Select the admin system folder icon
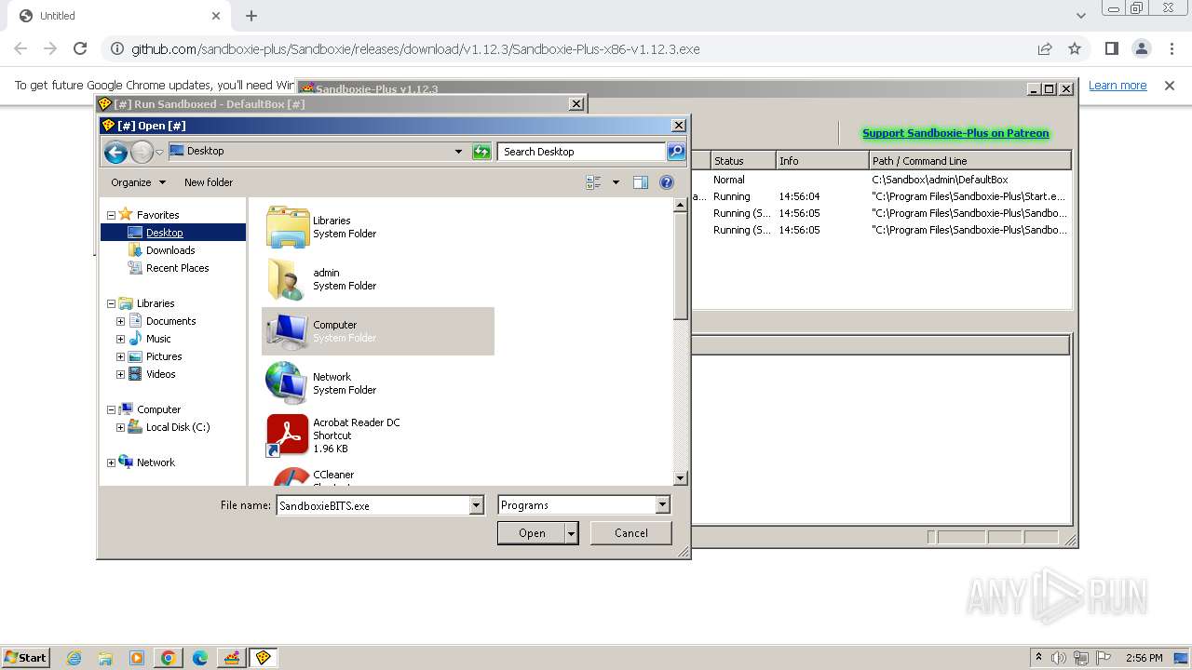This screenshot has width=1192, height=670. coord(287,279)
